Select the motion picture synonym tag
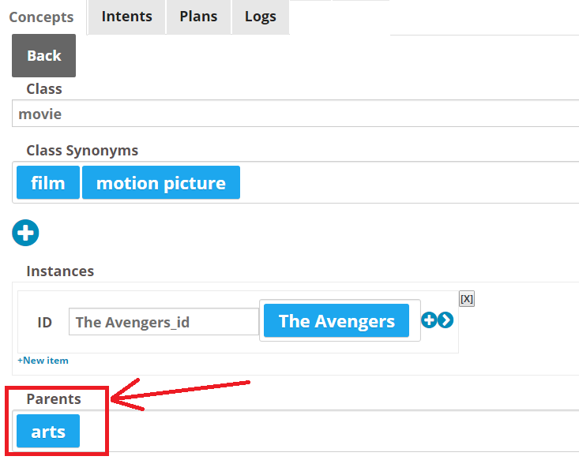 (161, 182)
